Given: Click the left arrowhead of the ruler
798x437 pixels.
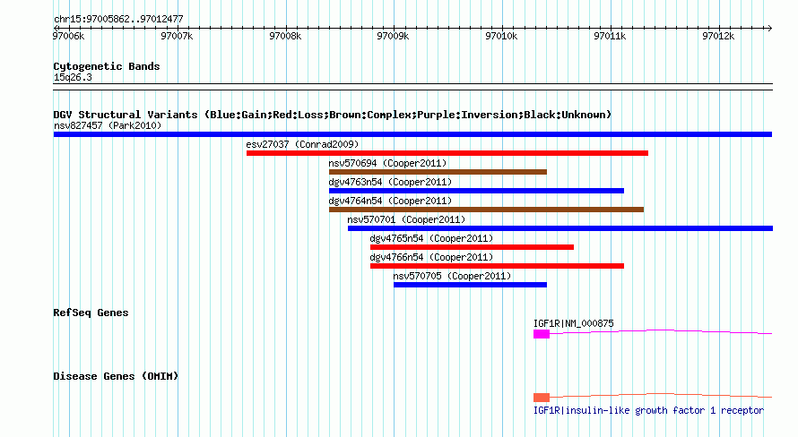Looking at the screenshot, I should click(56, 28).
